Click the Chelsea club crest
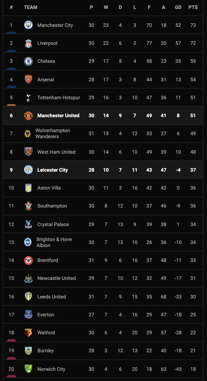The image size is (207, 381). (28, 61)
